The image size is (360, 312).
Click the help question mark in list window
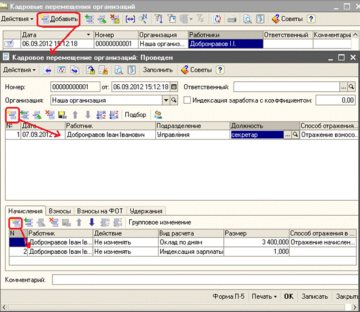(311, 19)
